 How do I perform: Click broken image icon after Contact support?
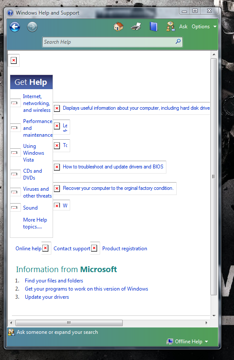coord(94,248)
